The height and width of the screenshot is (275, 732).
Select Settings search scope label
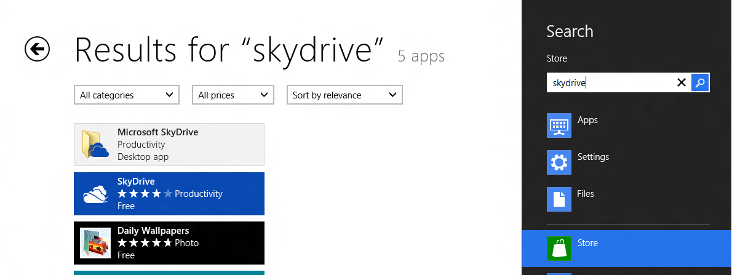pos(593,157)
